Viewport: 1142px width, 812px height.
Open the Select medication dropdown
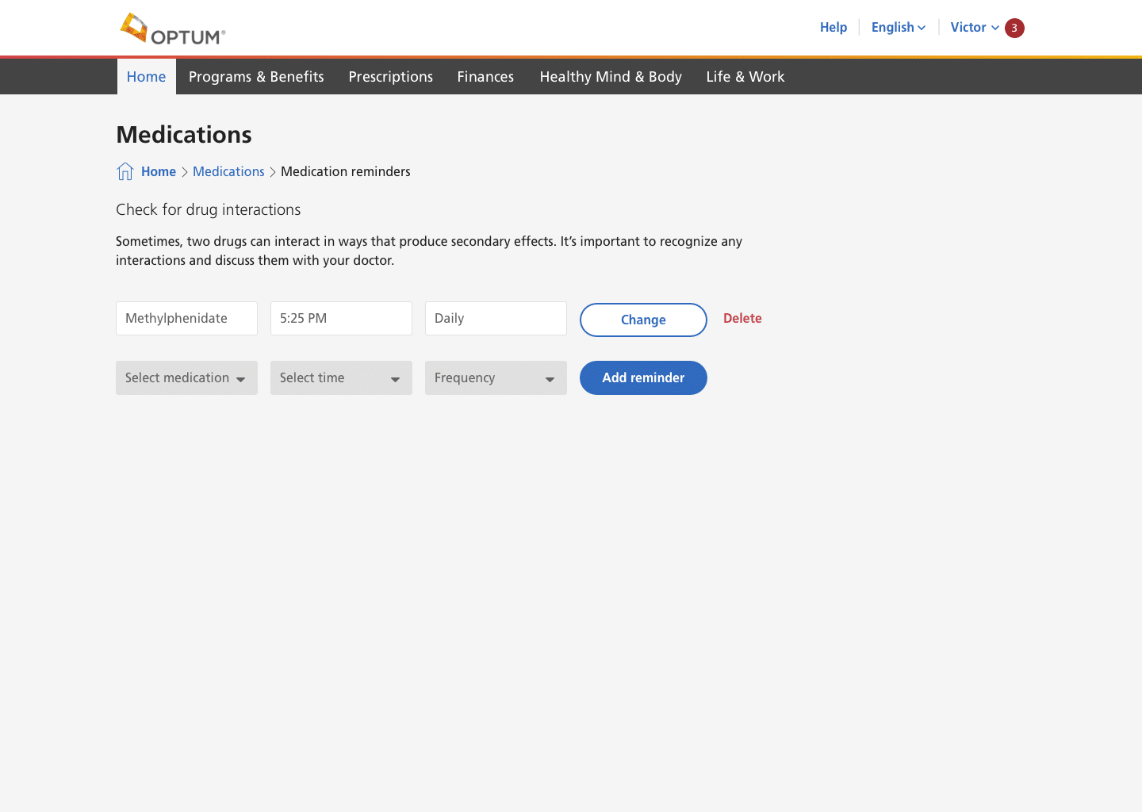coord(186,378)
